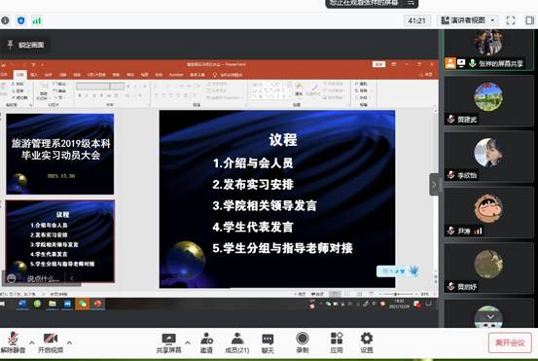Open the Apps (应用) icon
This screenshot has width=538, height=361.
coord(337,343)
